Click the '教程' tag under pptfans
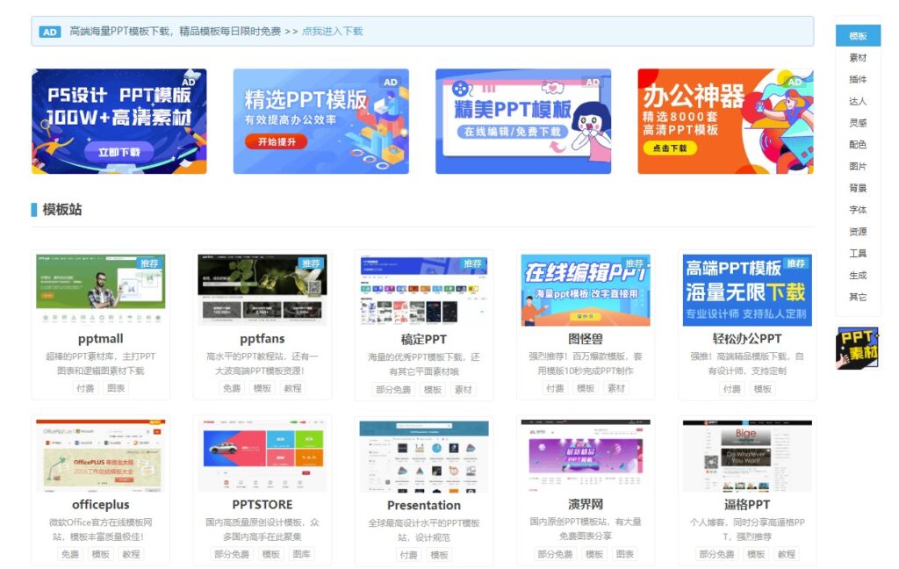The width and height of the screenshot is (899, 569). pos(292,388)
